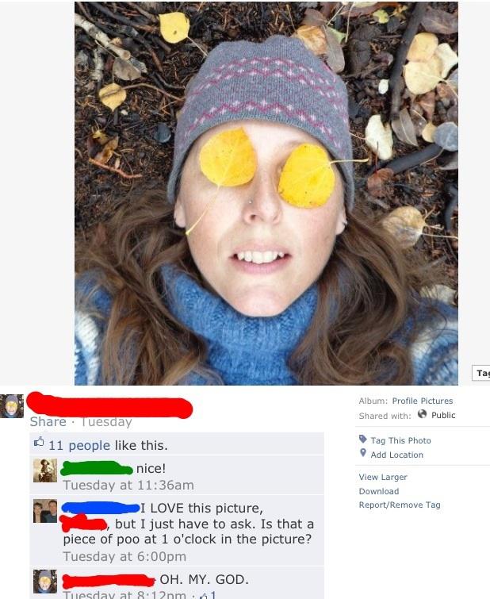Click the Share link
Viewport: 490px width, 599px height.
48,422
